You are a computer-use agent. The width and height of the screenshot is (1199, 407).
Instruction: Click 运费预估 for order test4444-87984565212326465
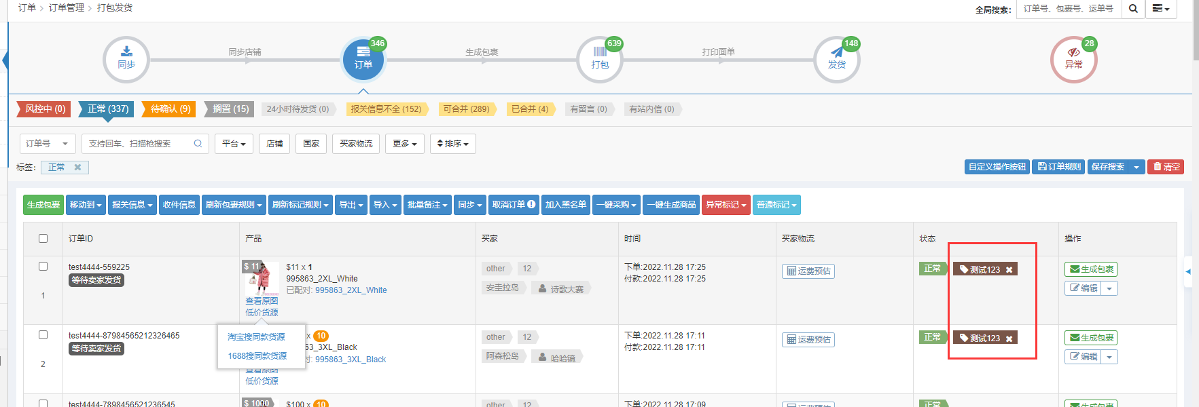[x=808, y=340]
